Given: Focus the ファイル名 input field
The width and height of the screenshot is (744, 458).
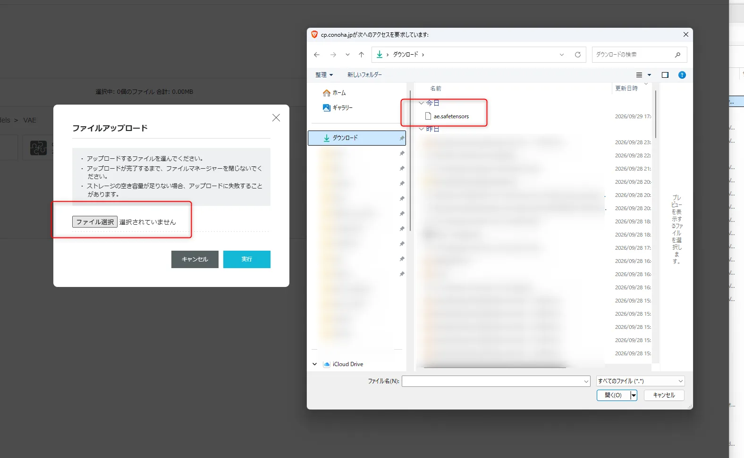Looking at the screenshot, I should pyautogui.click(x=492, y=381).
